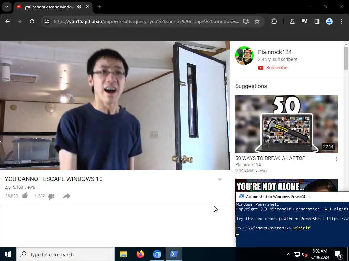Like the video with thumbs up
349x261 pixels.
[x=25, y=195]
